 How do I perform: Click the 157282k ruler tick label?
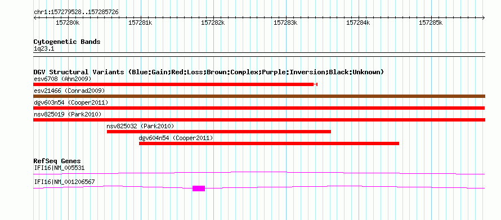pos(213,23)
